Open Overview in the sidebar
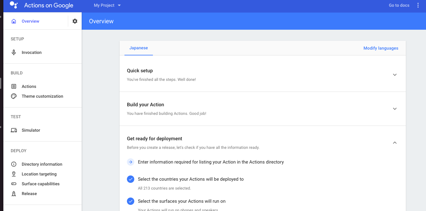Image resolution: width=426 pixels, height=211 pixels. (30, 21)
